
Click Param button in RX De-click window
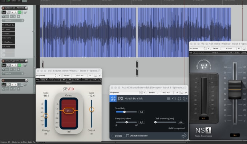[x=152, y=92]
